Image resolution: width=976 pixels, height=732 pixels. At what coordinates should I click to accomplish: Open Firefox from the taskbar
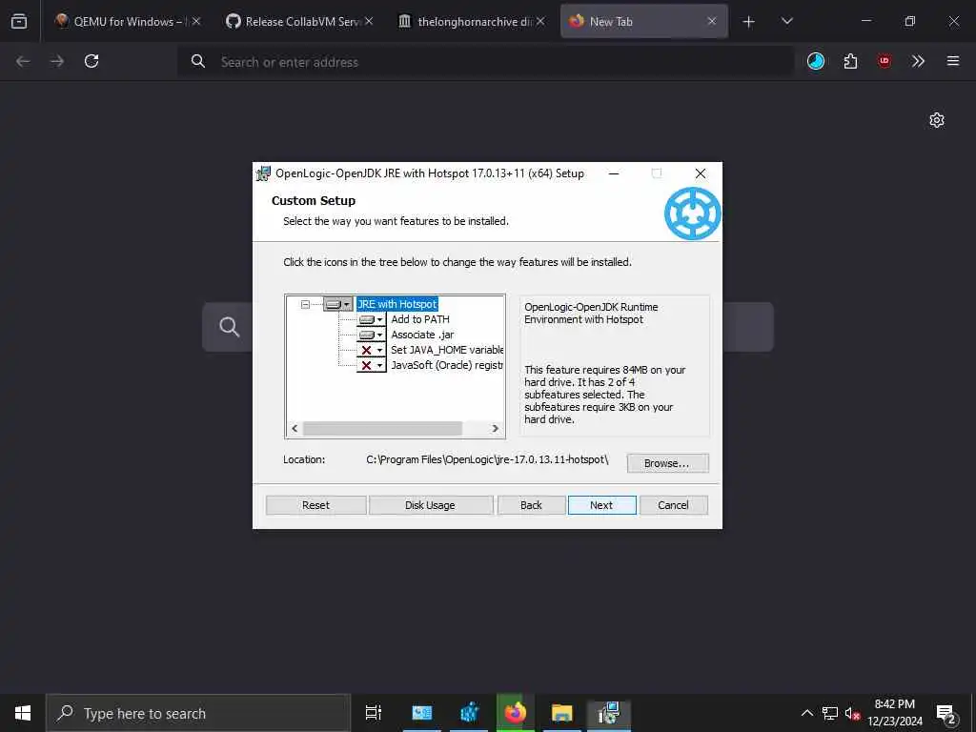pos(516,713)
